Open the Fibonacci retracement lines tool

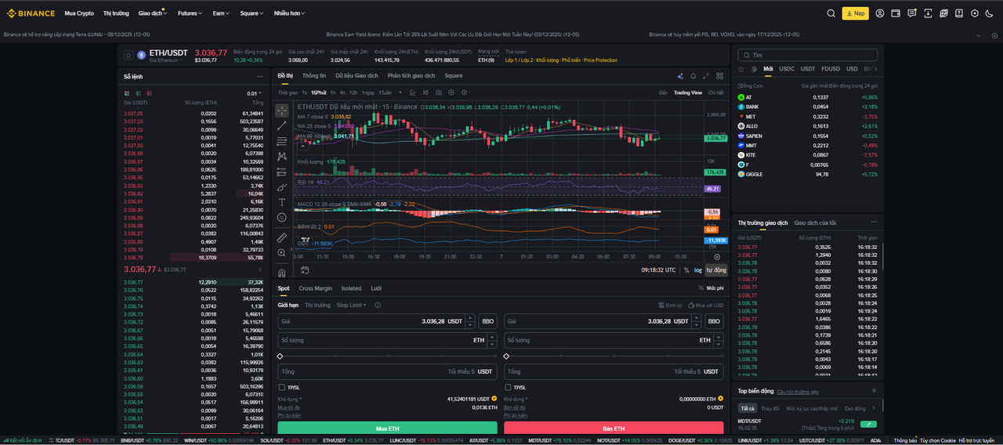(x=282, y=141)
